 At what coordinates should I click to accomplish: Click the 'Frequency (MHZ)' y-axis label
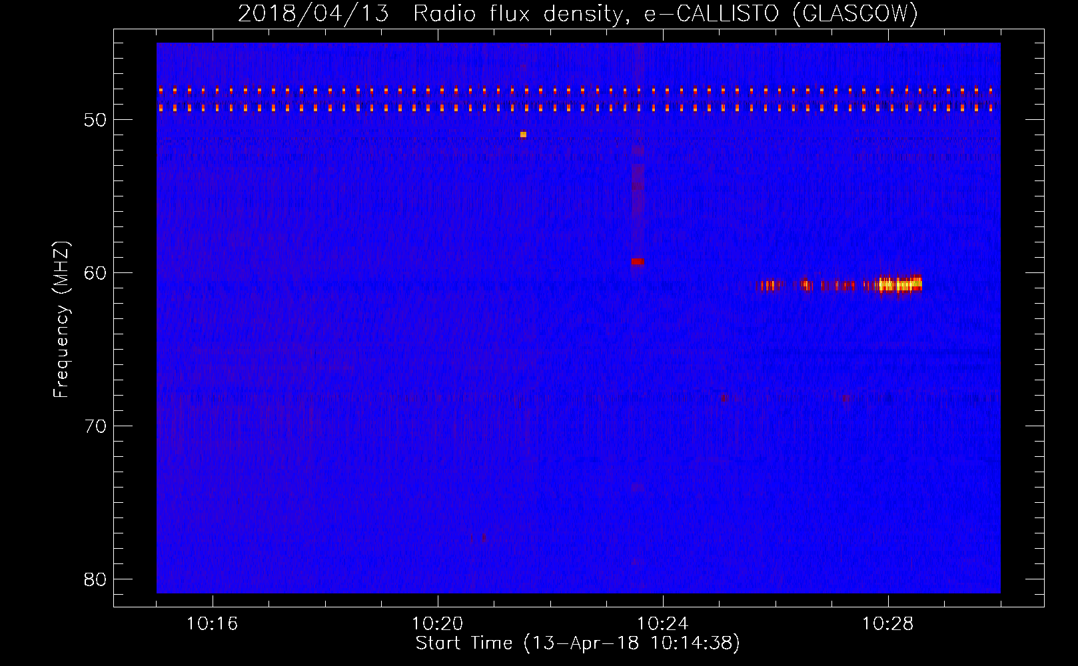[x=61, y=320]
